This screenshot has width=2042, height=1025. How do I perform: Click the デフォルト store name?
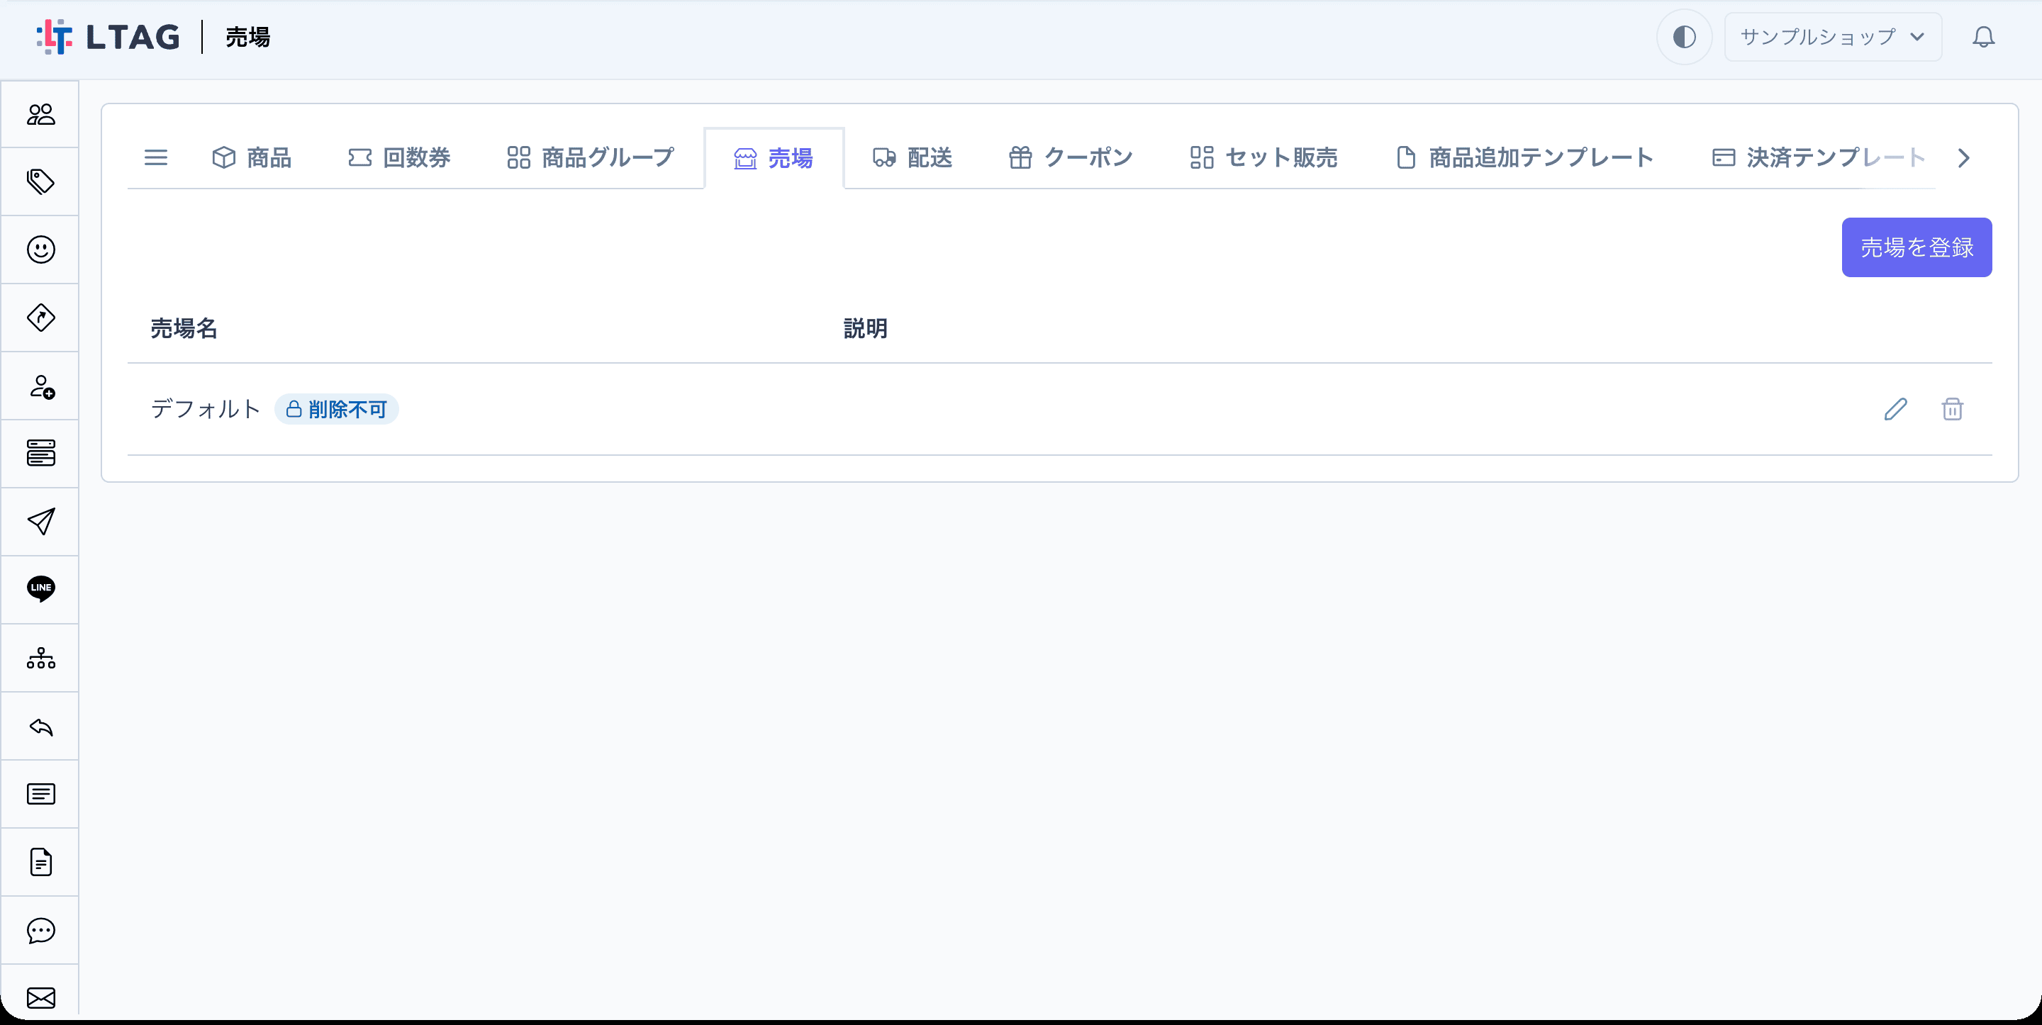[206, 409]
